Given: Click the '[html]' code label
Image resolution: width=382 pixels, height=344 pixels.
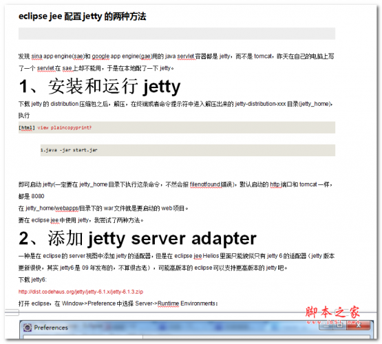Looking at the screenshot, I should click(27, 127).
